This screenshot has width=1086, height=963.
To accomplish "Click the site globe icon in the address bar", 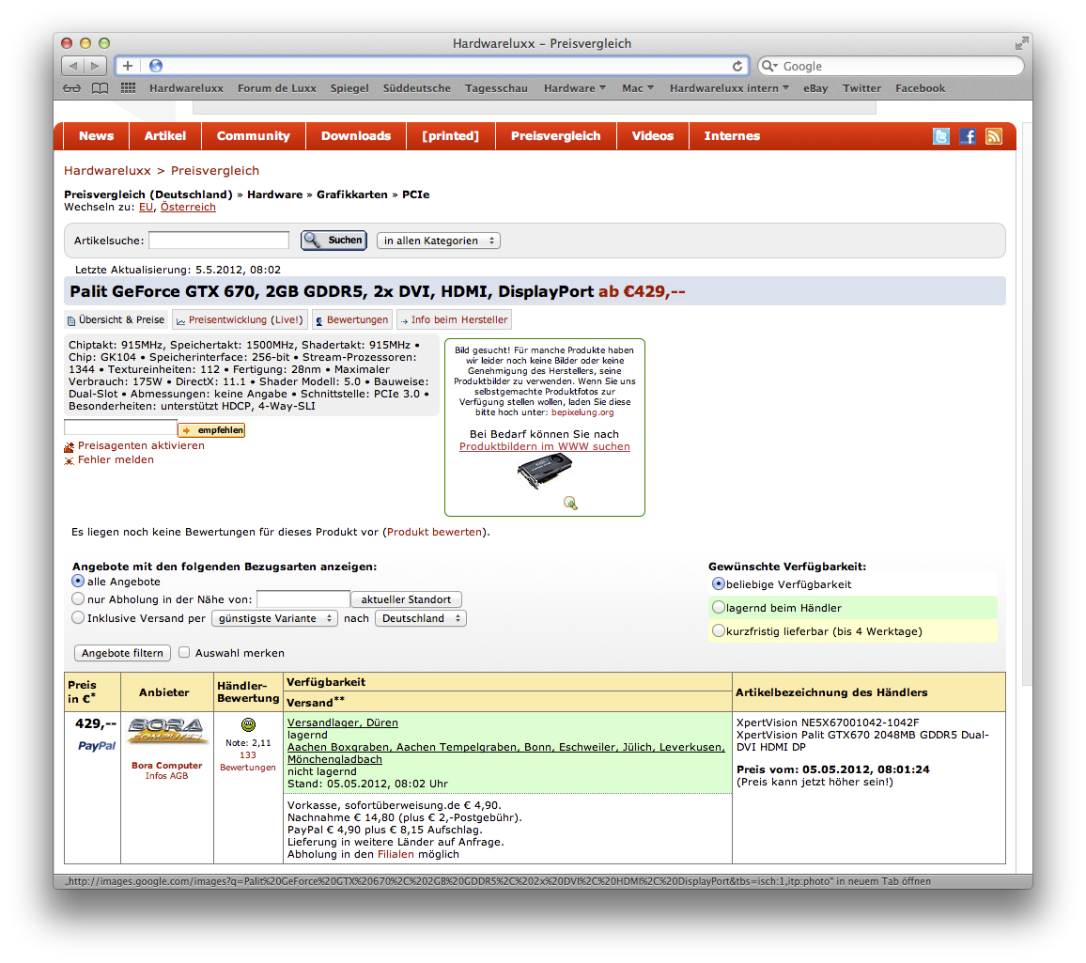I will [156, 66].
